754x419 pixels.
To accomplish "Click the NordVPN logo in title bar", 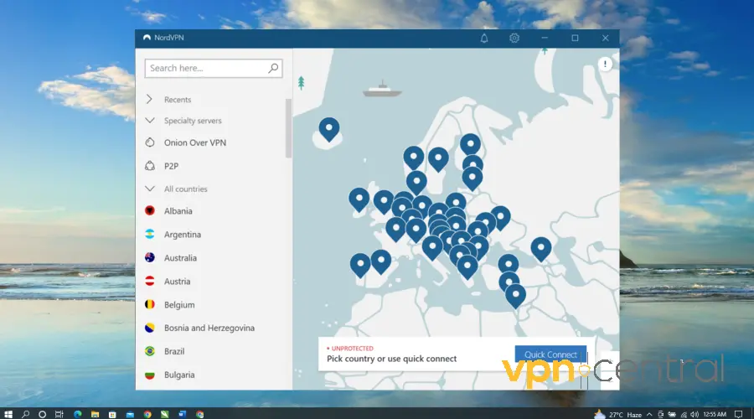I will [x=147, y=38].
